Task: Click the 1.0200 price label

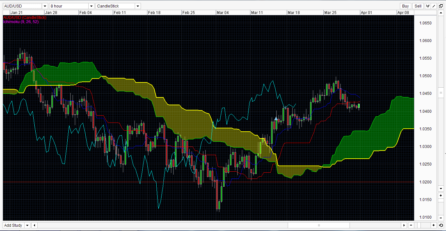Action: click(x=425, y=182)
